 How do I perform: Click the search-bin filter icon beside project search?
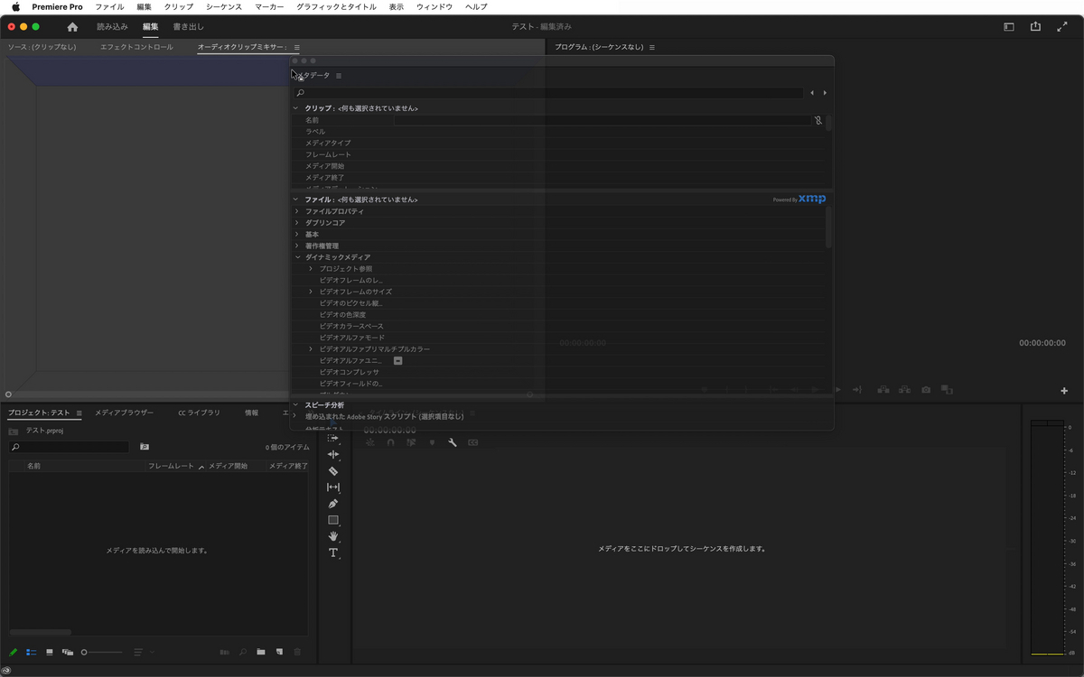tap(145, 447)
